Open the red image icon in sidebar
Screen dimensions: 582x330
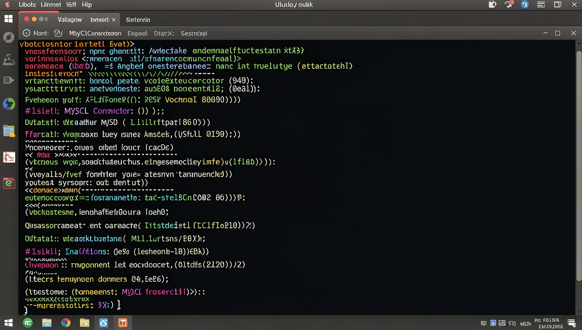tap(9, 157)
